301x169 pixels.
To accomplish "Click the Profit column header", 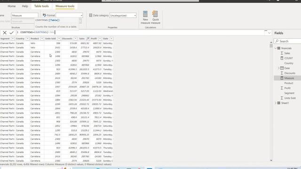I will pyautogui.click(x=94, y=38).
